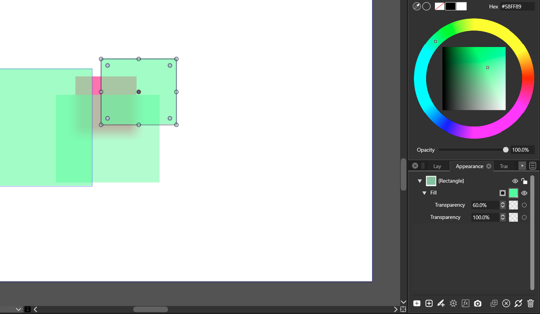The height and width of the screenshot is (314, 540).
Task: Close the Appearance tab
Action: pos(488,166)
